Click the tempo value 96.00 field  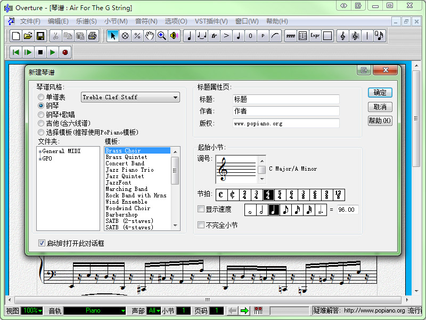point(348,210)
